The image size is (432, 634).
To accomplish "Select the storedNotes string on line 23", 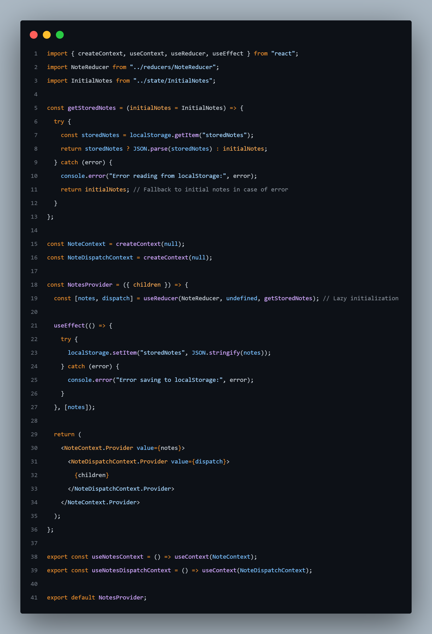I will click(x=162, y=353).
